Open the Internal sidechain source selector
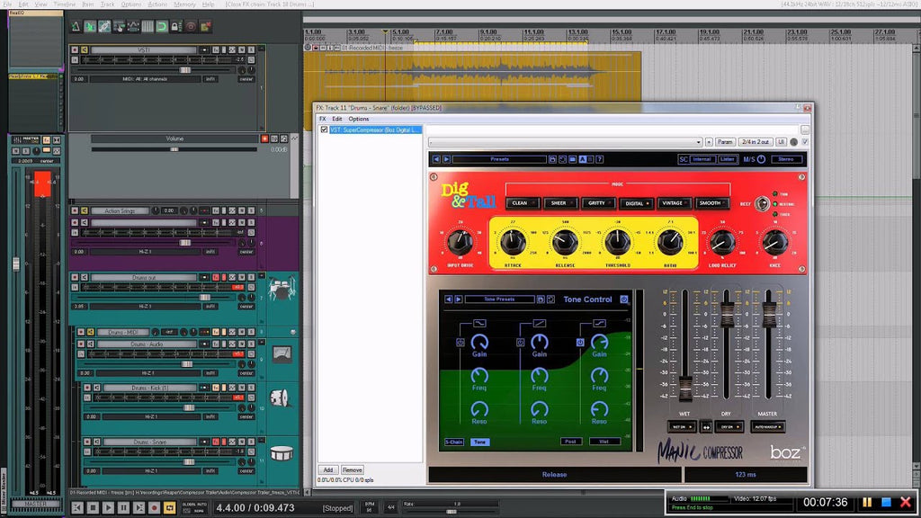This screenshot has width=921, height=518. 702,159
